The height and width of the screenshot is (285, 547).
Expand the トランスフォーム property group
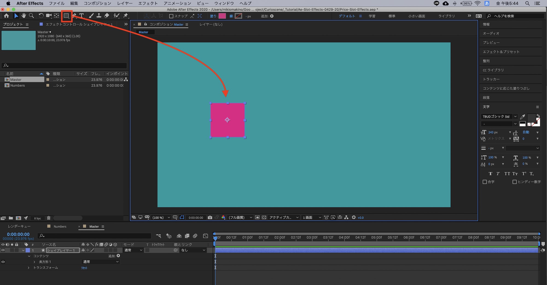pyautogui.click(x=29, y=268)
